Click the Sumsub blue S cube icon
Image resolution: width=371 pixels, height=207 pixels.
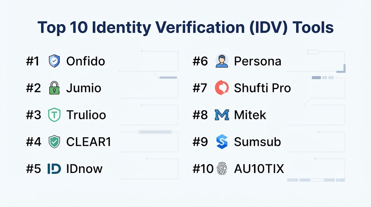[222, 141]
